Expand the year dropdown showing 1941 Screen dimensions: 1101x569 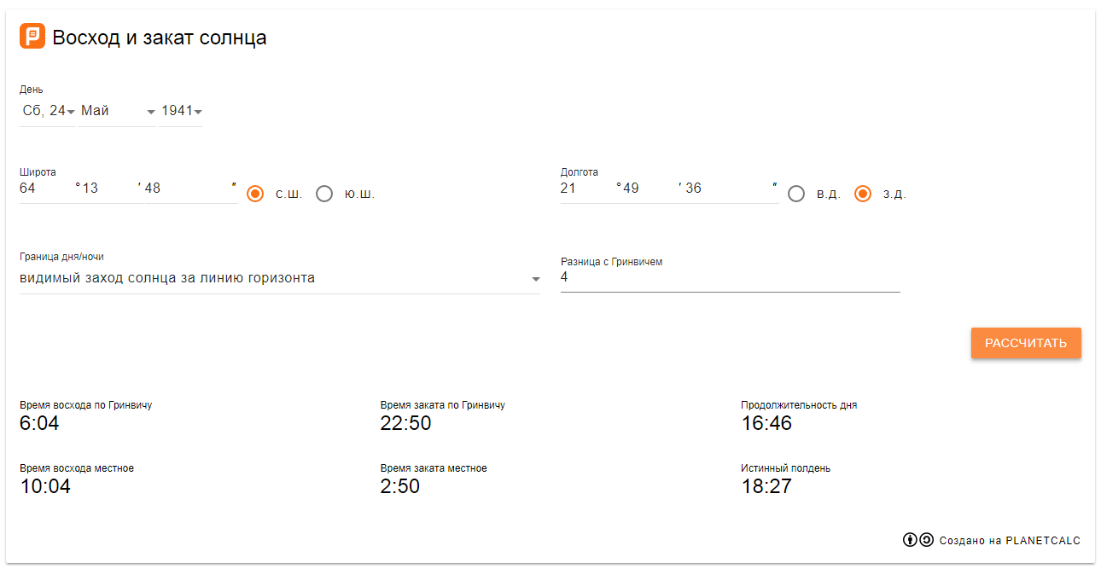click(181, 111)
